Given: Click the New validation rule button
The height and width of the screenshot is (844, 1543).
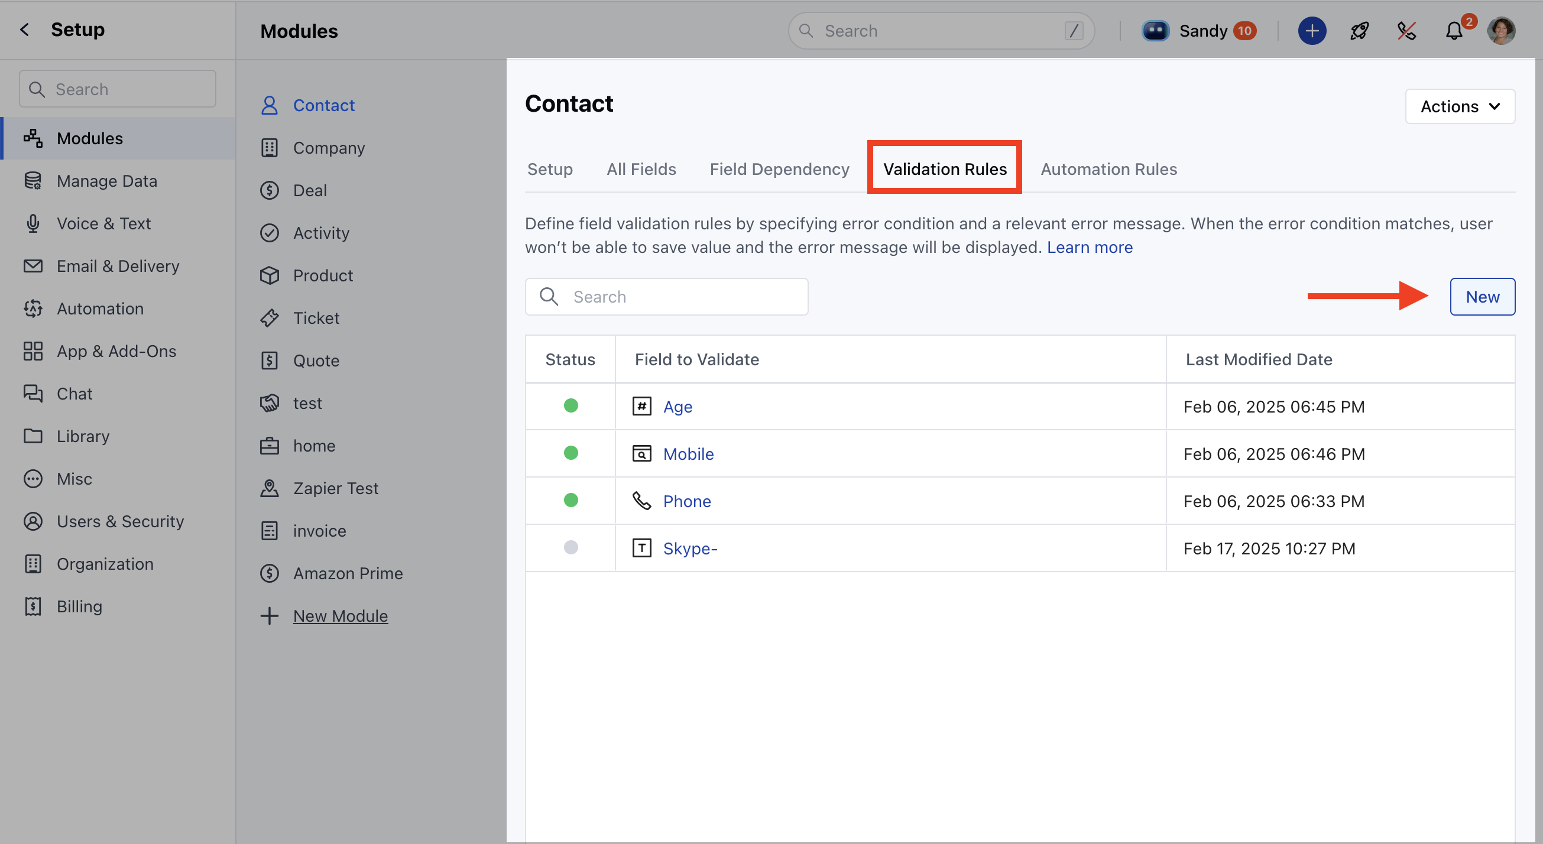Looking at the screenshot, I should tap(1482, 297).
